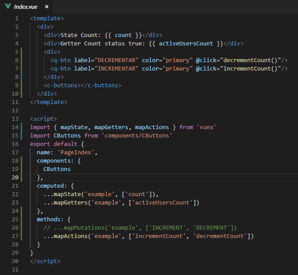Close the Index.vue editor tab
This screenshot has width=298, height=275.
[x=47, y=7]
